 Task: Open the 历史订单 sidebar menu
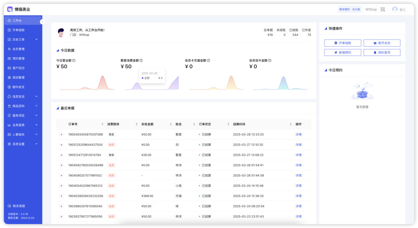click(x=23, y=40)
